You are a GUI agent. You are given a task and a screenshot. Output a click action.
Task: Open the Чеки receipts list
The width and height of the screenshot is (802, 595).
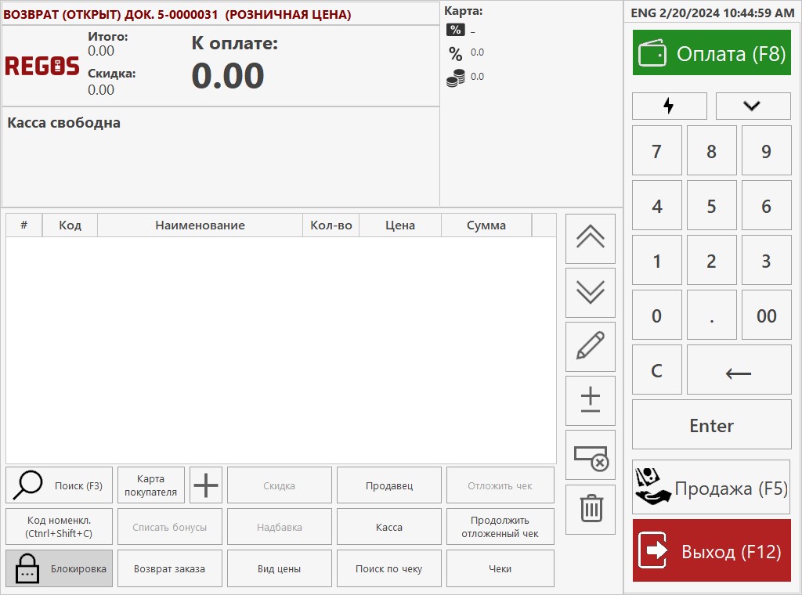pyautogui.click(x=500, y=568)
